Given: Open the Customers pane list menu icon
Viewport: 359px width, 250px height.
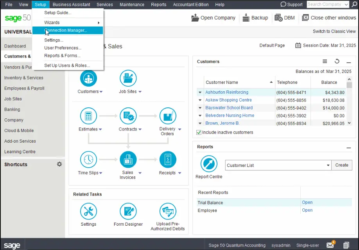Looking at the screenshot, I should 325,62.
